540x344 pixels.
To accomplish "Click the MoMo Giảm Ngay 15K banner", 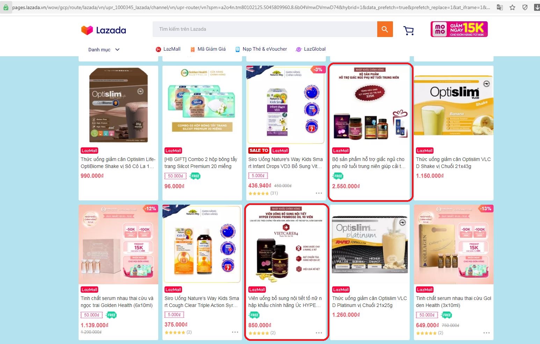I will [459, 29].
